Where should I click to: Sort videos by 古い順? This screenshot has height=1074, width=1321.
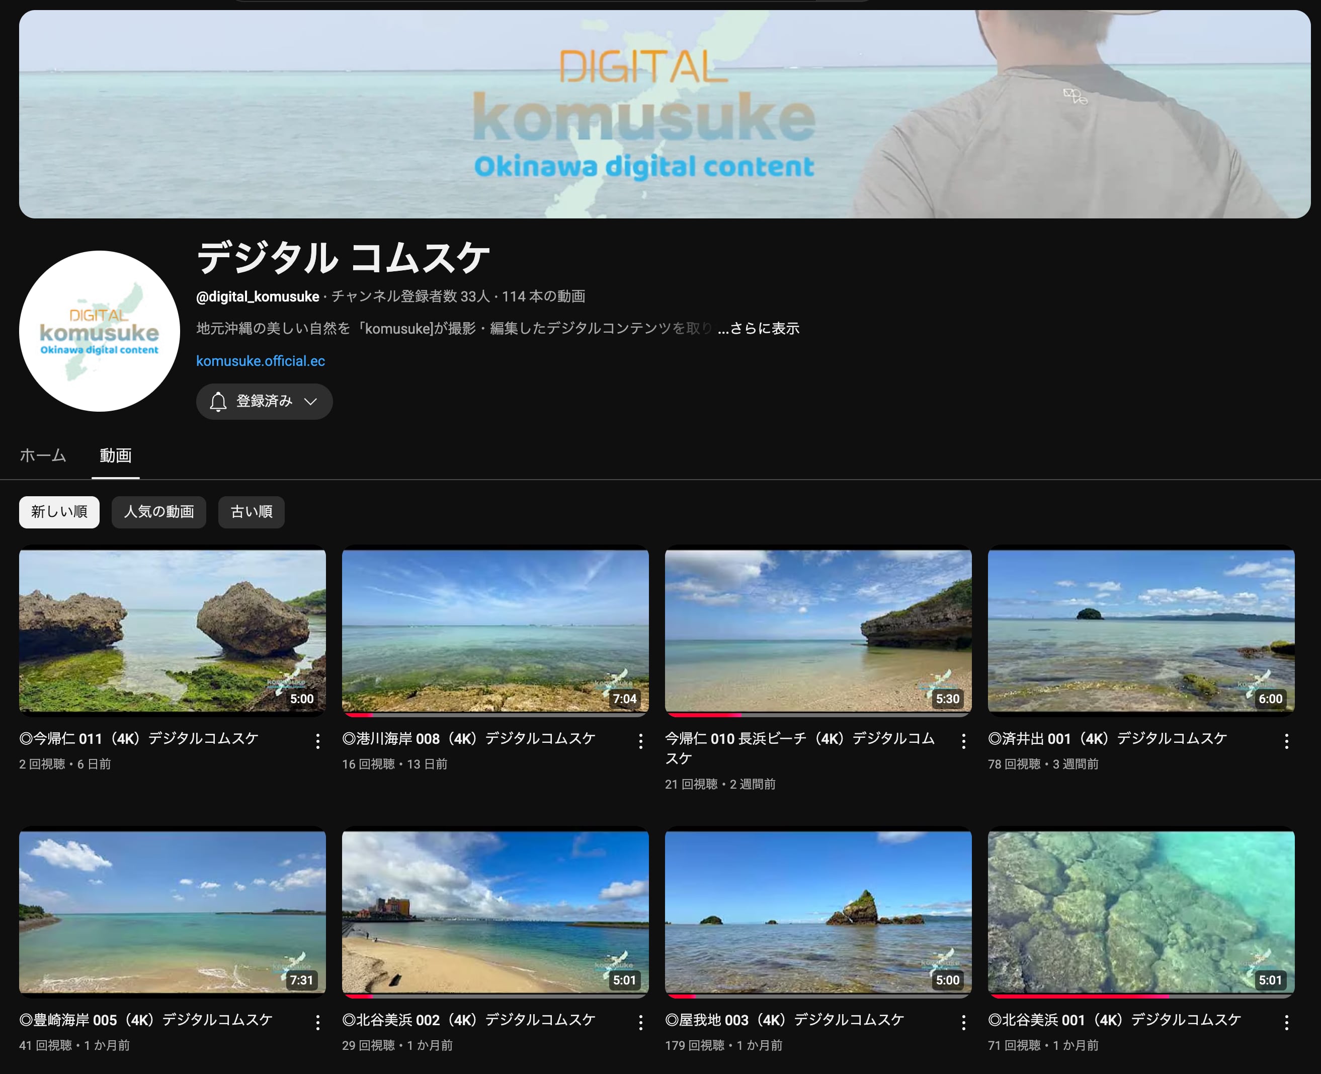pos(252,512)
